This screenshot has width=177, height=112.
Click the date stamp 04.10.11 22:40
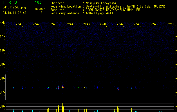(14, 13)
